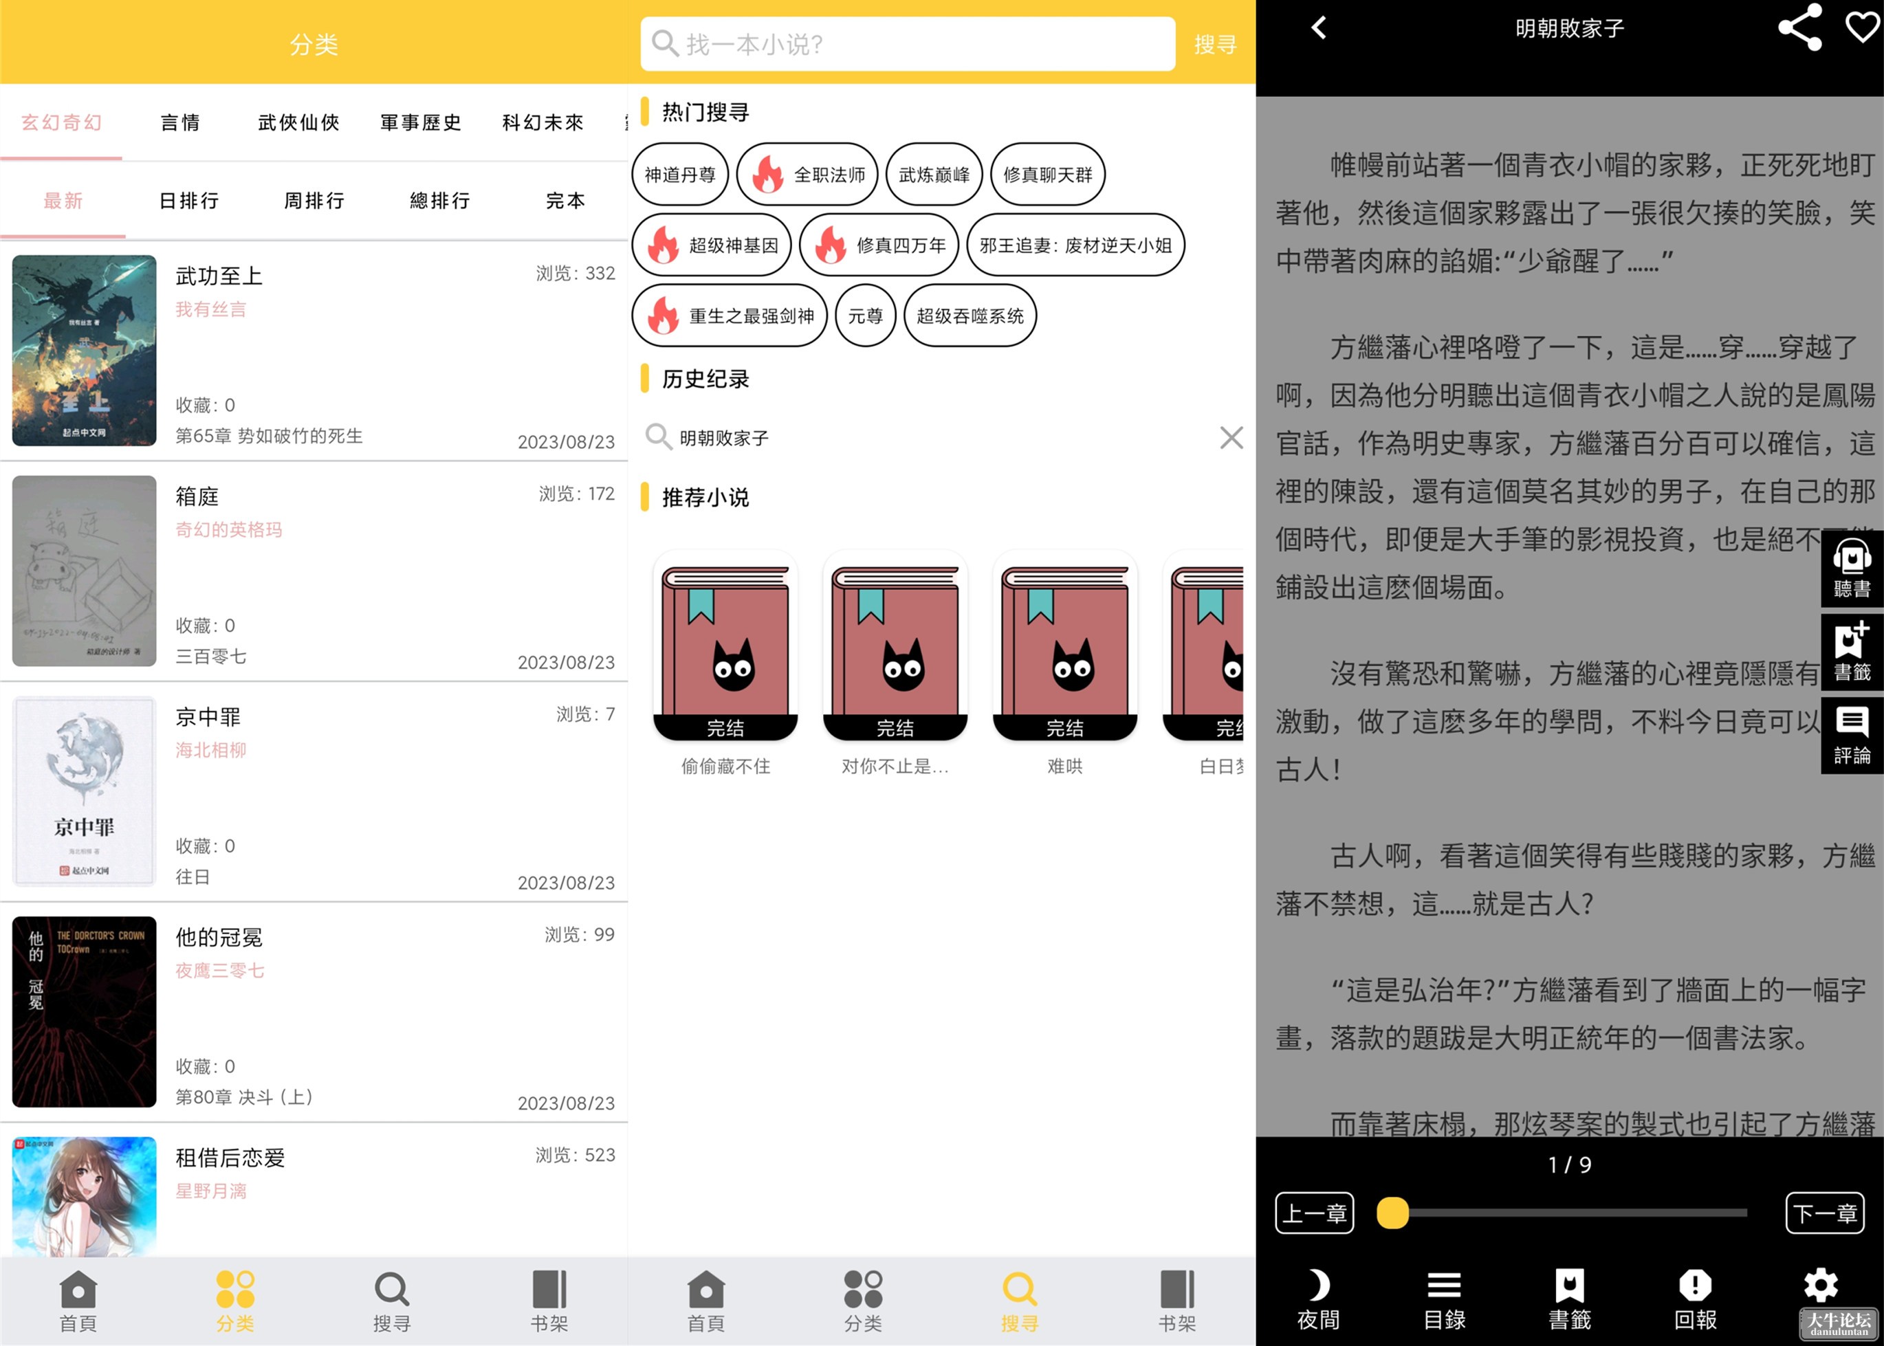
Task: Tap the back arrow in the reader header
Action: point(1319,28)
